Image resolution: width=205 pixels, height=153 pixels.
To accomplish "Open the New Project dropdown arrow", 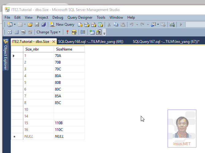I will (15, 24).
